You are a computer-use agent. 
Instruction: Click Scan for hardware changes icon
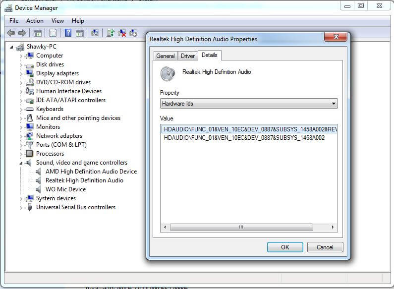(x=95, y=33)
